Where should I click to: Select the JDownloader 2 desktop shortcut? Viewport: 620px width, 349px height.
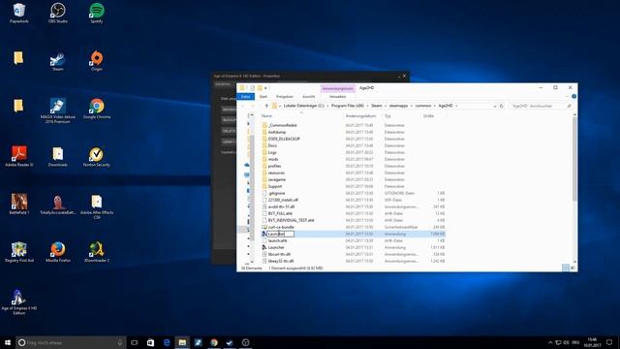(97, 252)
